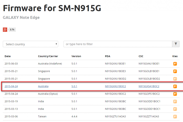183x122 pixels.
Task: Click Kies icon for Singapore N915GXXU1BOD2 row
Action: (x=175, y=79)
